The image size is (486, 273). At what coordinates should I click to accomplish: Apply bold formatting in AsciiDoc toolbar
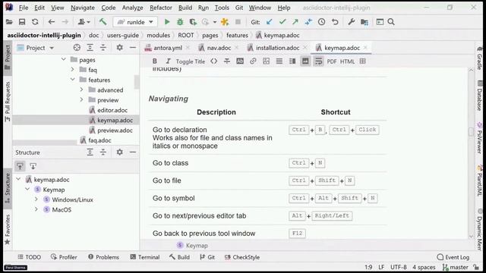pos(155,61)
